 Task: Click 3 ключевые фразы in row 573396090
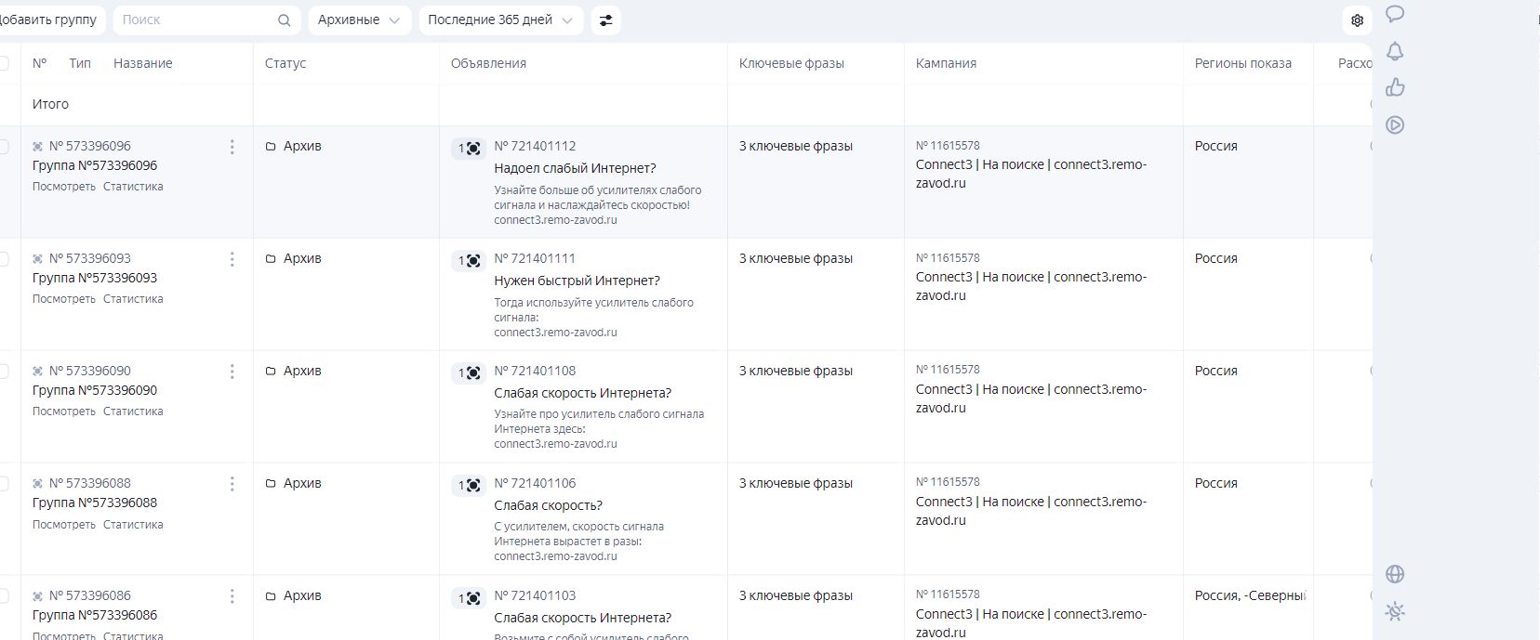[x=796, y=371]
